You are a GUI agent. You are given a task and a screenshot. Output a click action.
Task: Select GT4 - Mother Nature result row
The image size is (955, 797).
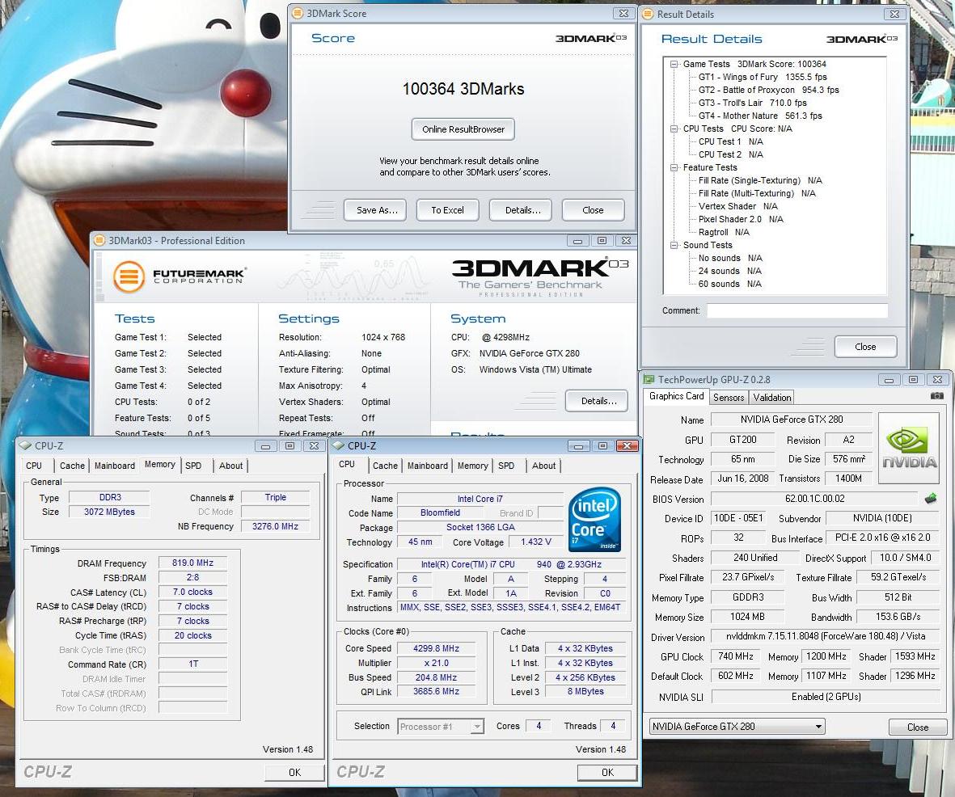click(x=759, y=116)
